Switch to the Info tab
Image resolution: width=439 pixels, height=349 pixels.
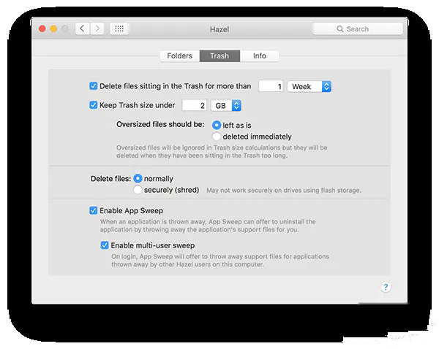point(259,56)
